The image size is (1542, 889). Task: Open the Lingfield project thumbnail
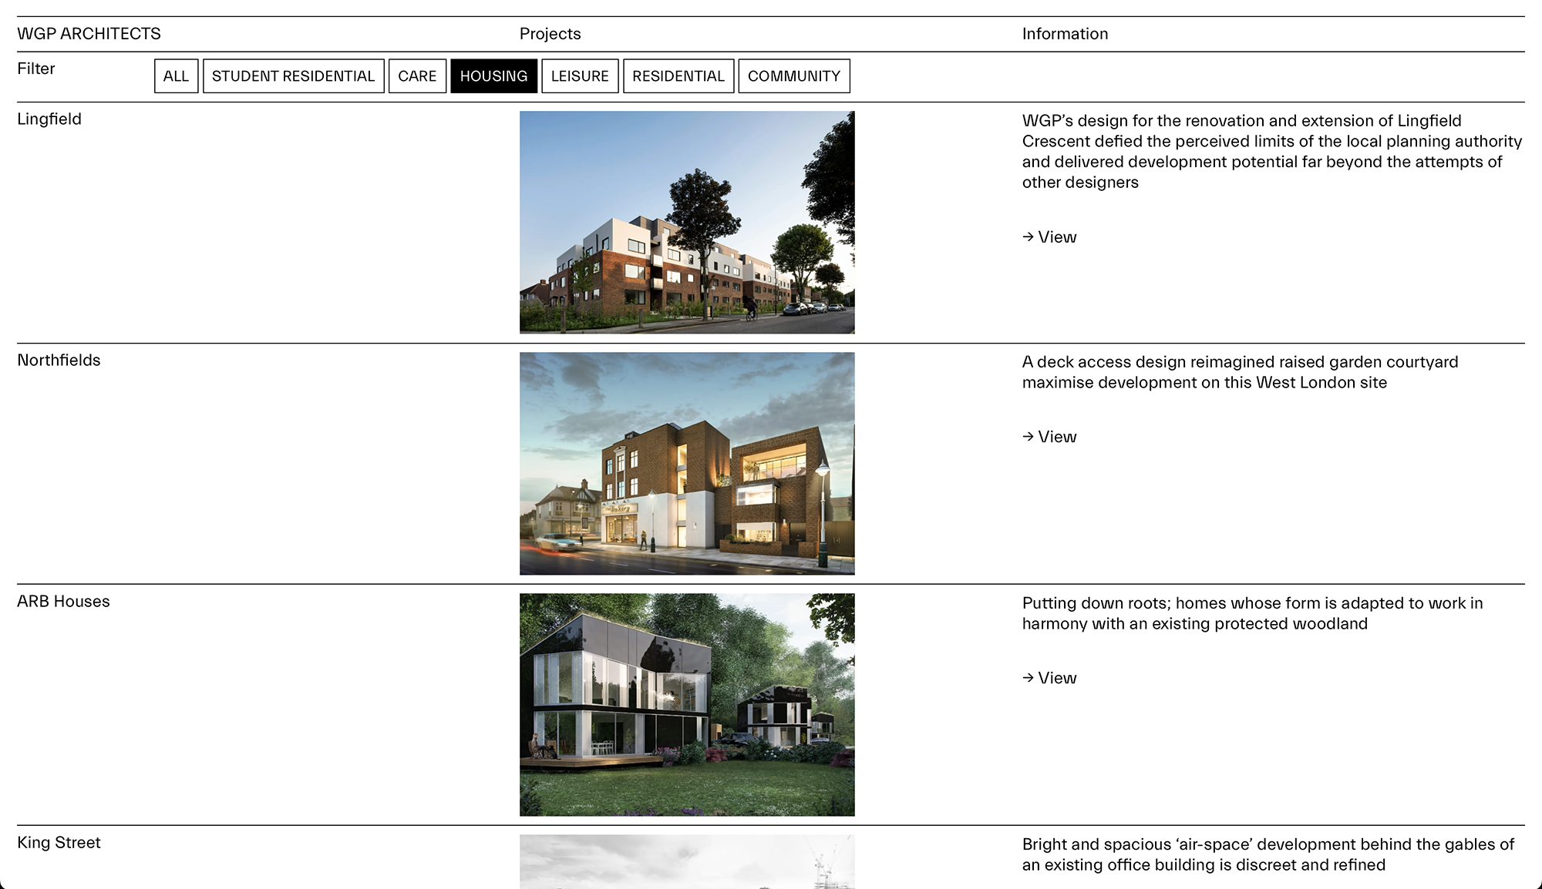click(687, 223)
